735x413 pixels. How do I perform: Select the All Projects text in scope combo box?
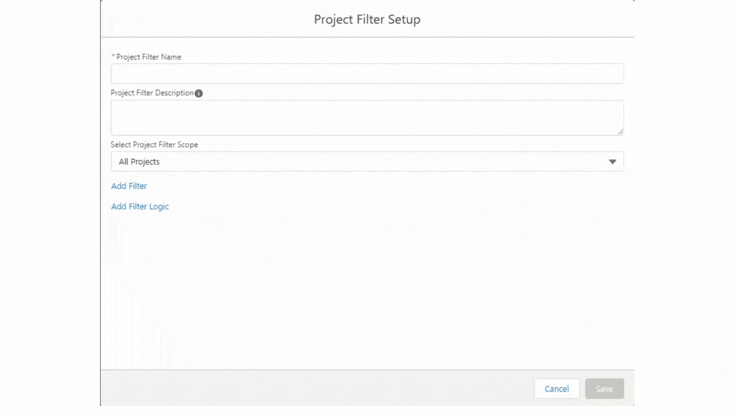(x=139, y=162)
